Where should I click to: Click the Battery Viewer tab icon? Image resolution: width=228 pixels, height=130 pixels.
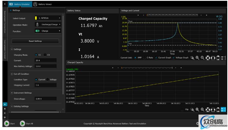[35, 4]
